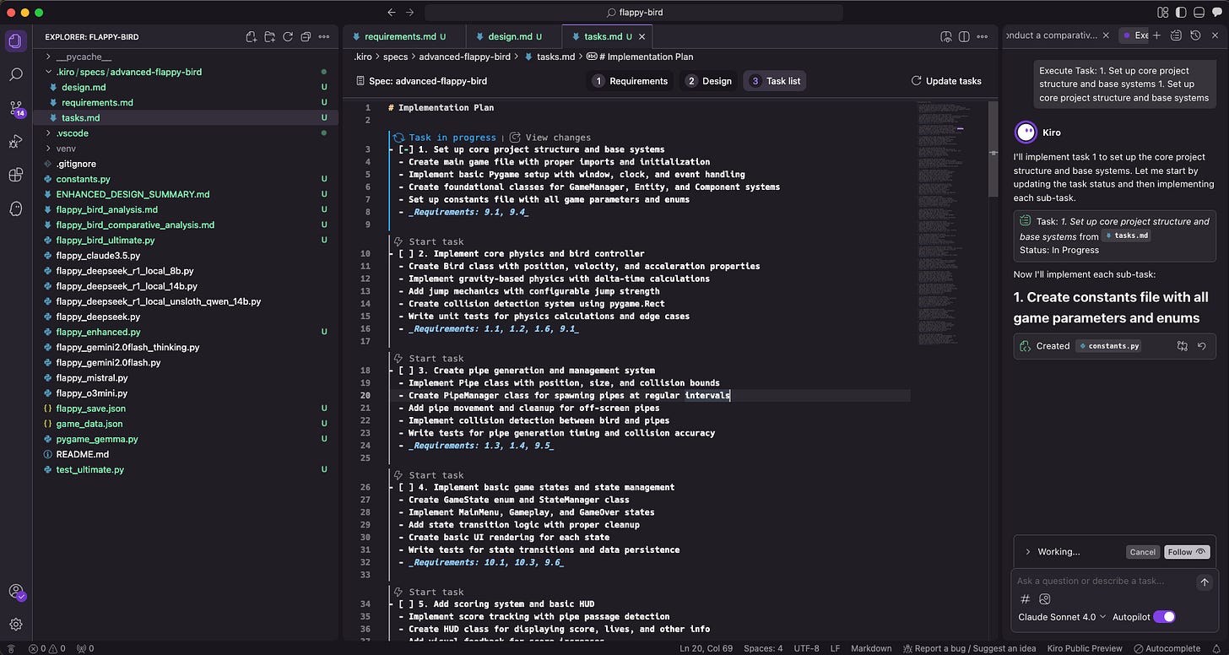
Task: Open the UTF-8 encoding selector
Action: pyautogui.click(x=805, y=648)
